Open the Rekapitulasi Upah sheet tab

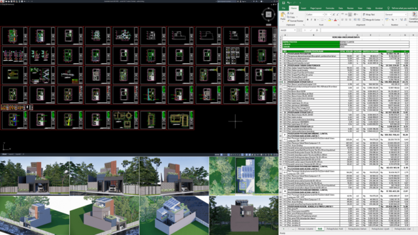pos(380,229)
